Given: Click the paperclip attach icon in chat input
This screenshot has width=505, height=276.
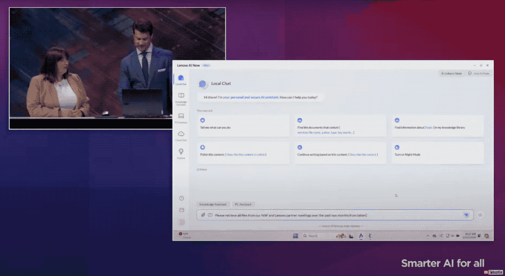Looking at the screenshot, I should click(x=203, y=215).
